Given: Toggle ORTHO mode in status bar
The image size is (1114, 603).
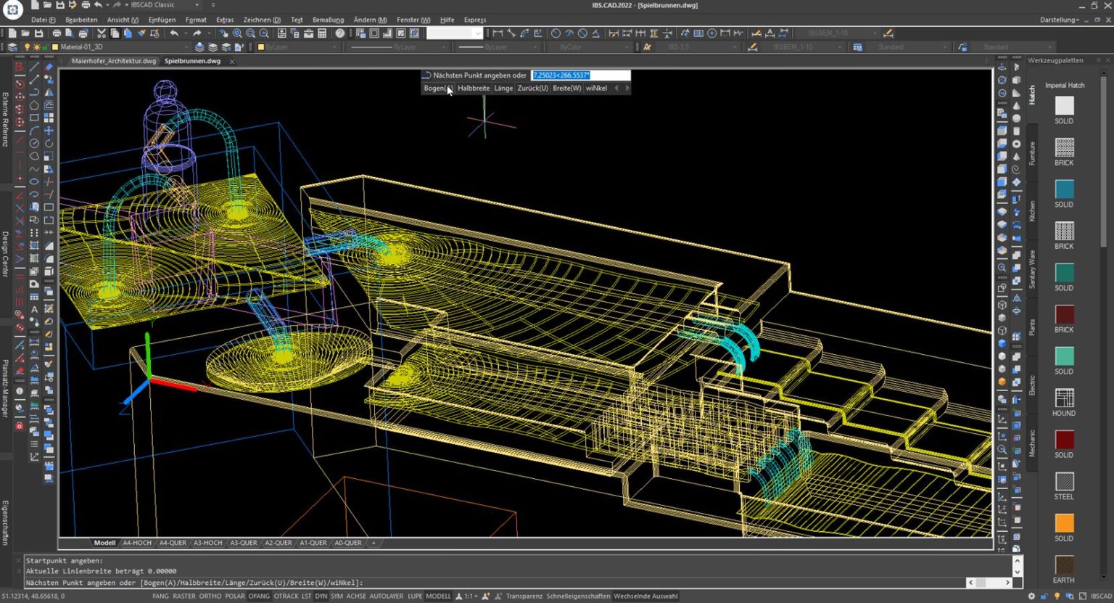Looking at the screenshot, I should click(210, 596).
